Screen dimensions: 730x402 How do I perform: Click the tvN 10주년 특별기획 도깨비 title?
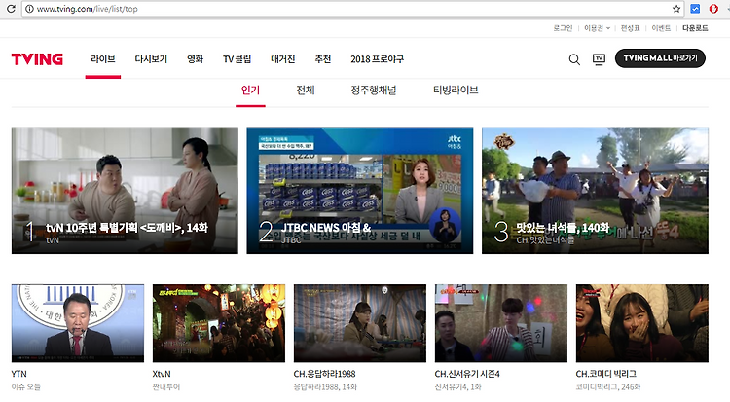point(128,228)
